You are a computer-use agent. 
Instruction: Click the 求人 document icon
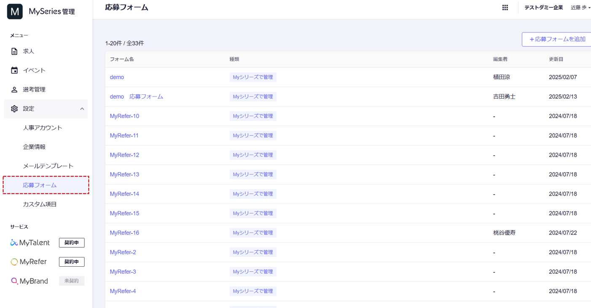click(14, 51)
